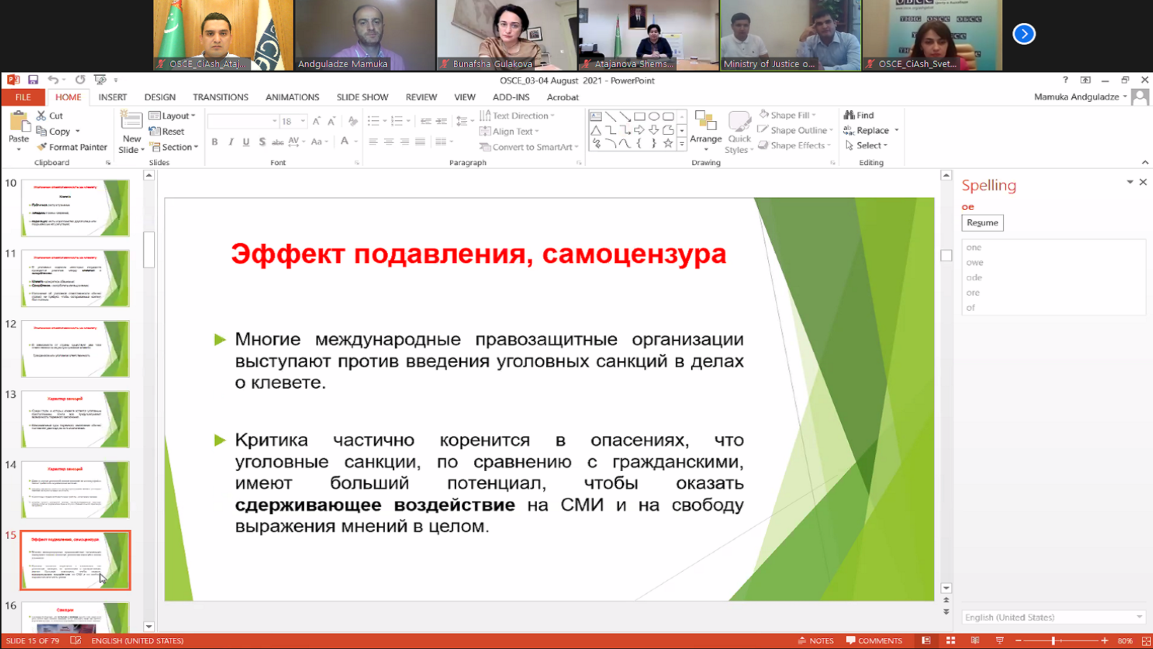Toggle the Notes pane in the status bar
Viewport: 1153px width, 649px height.
[x=816, y=640]
